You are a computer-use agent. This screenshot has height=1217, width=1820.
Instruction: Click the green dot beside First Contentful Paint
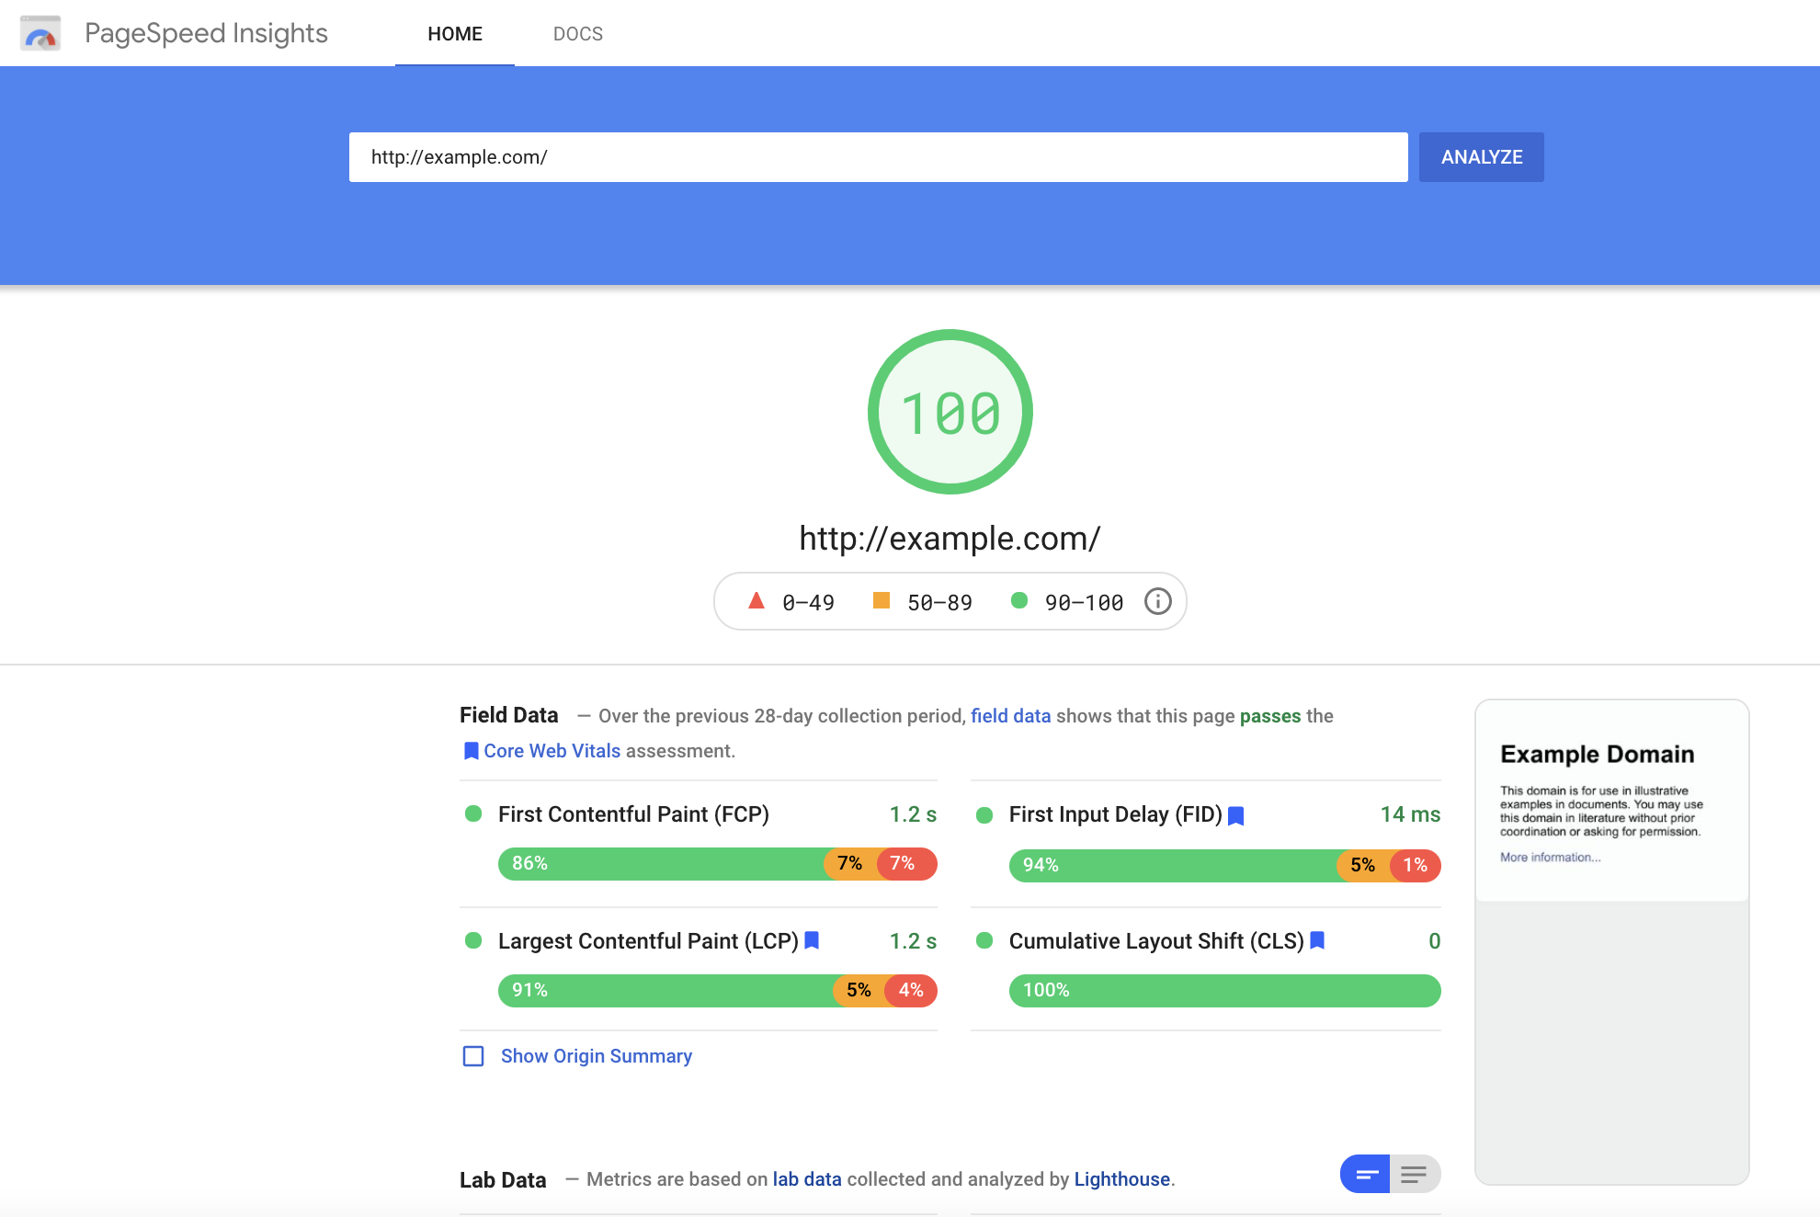click(x=473, y=813)
